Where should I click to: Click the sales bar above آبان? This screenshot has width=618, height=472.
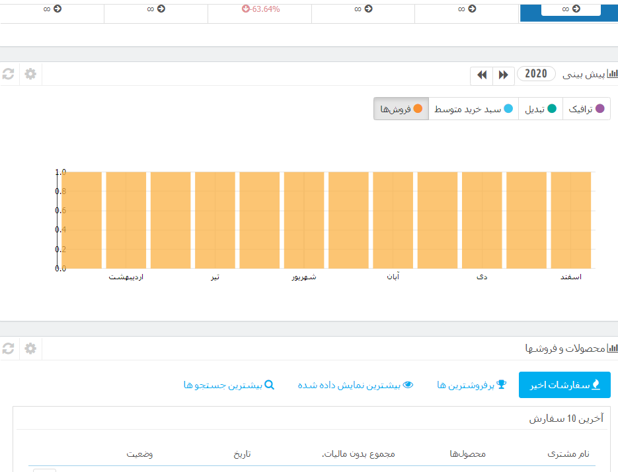pyautogui.click(x=393, y=220)
